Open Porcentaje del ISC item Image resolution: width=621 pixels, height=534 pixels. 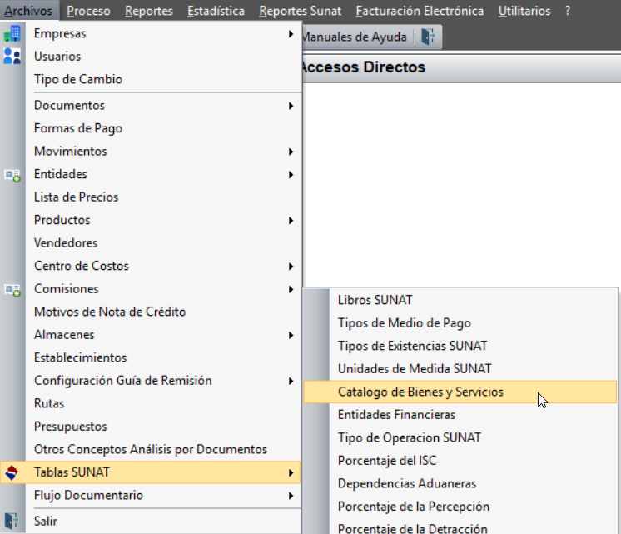(x=460, y=461)
